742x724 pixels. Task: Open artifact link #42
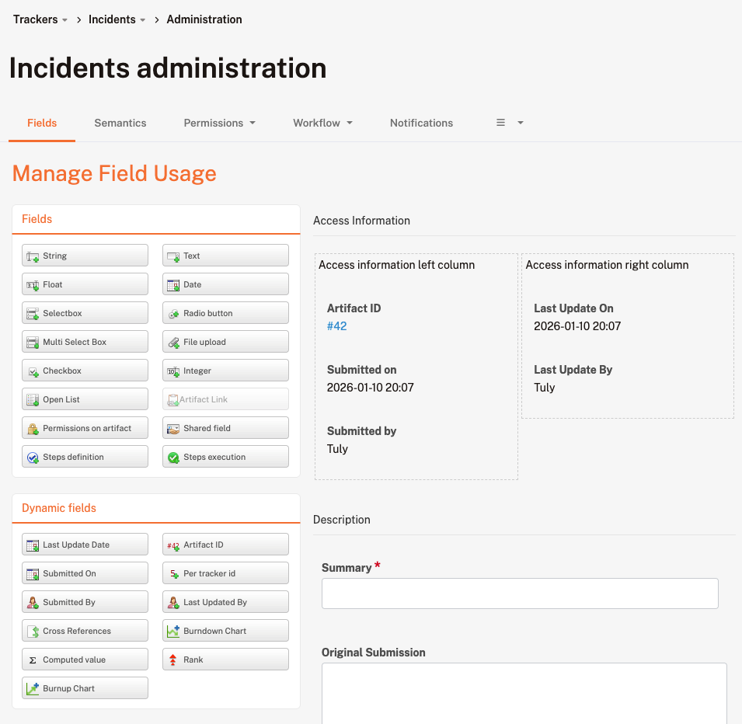click(x=336, y=326)
